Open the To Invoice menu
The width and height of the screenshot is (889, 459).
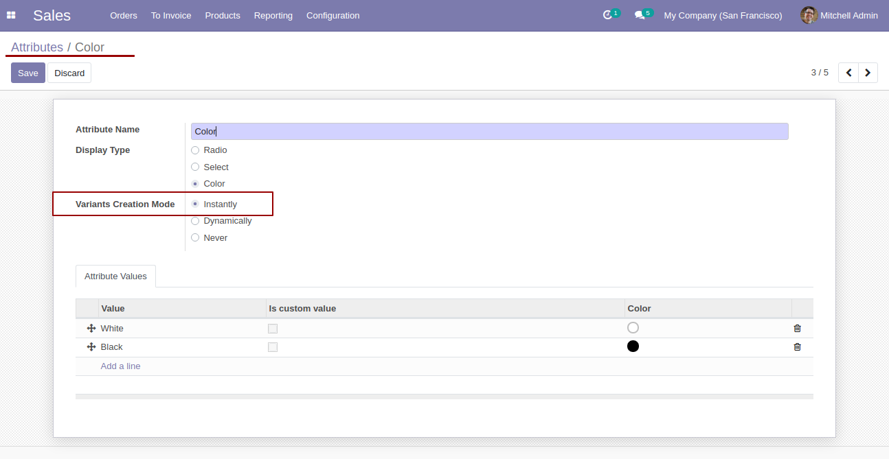point(171,15)
